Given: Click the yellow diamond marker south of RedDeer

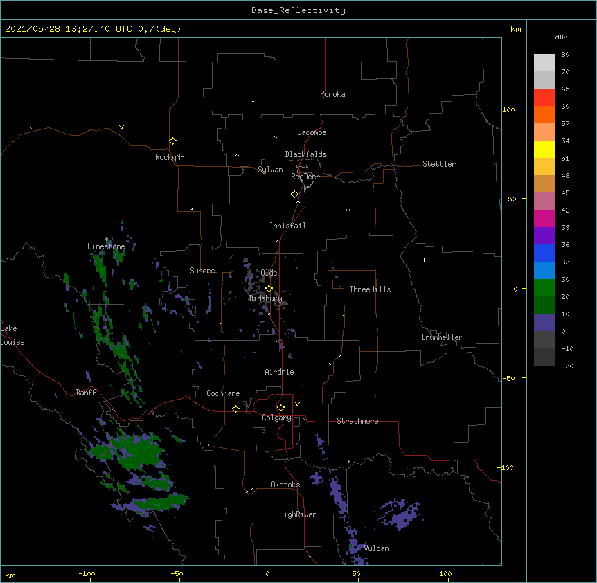Looking at the screenshot, I should pyautogui.click(x=294, y=195).
